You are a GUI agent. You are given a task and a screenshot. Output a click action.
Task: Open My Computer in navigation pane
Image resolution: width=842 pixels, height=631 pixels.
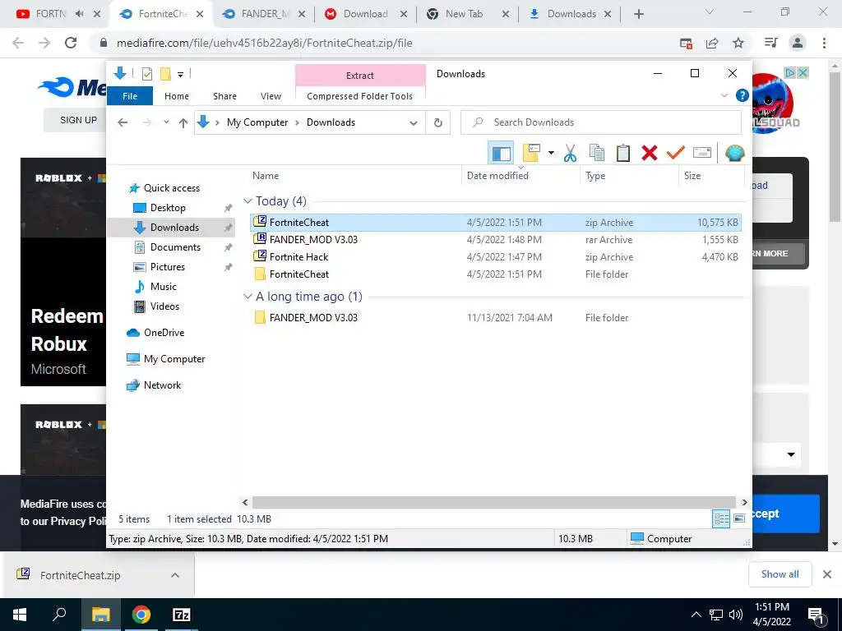click(174, 359)
